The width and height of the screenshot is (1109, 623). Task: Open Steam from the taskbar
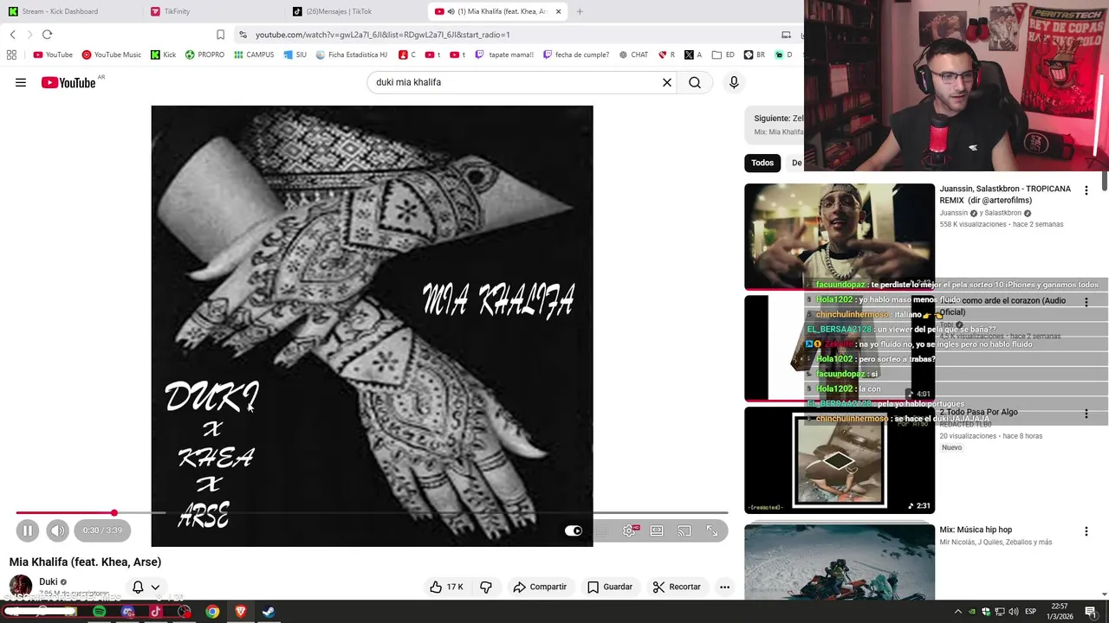(269, 612)
